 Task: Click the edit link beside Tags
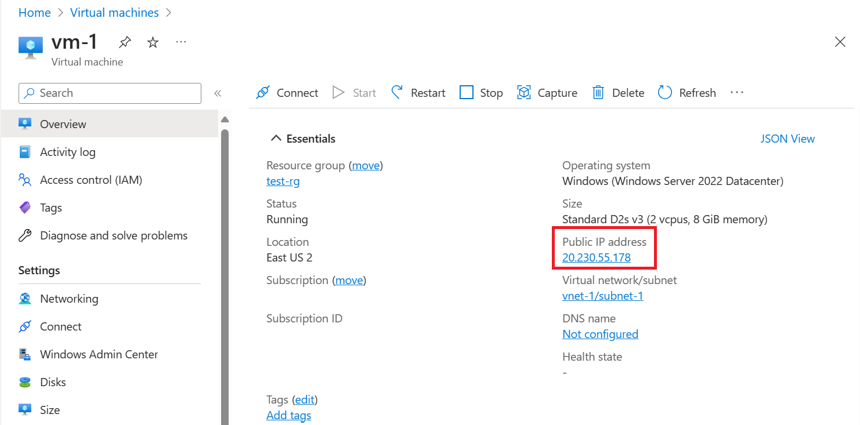pyautogui.click(x=305, y=400)
